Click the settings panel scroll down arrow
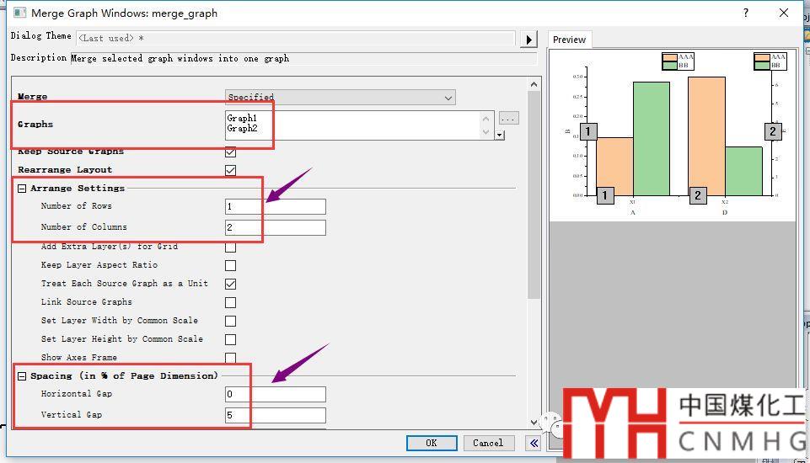Image resolution: width=810 pixels, height=463 pixels. click(534, 423)
